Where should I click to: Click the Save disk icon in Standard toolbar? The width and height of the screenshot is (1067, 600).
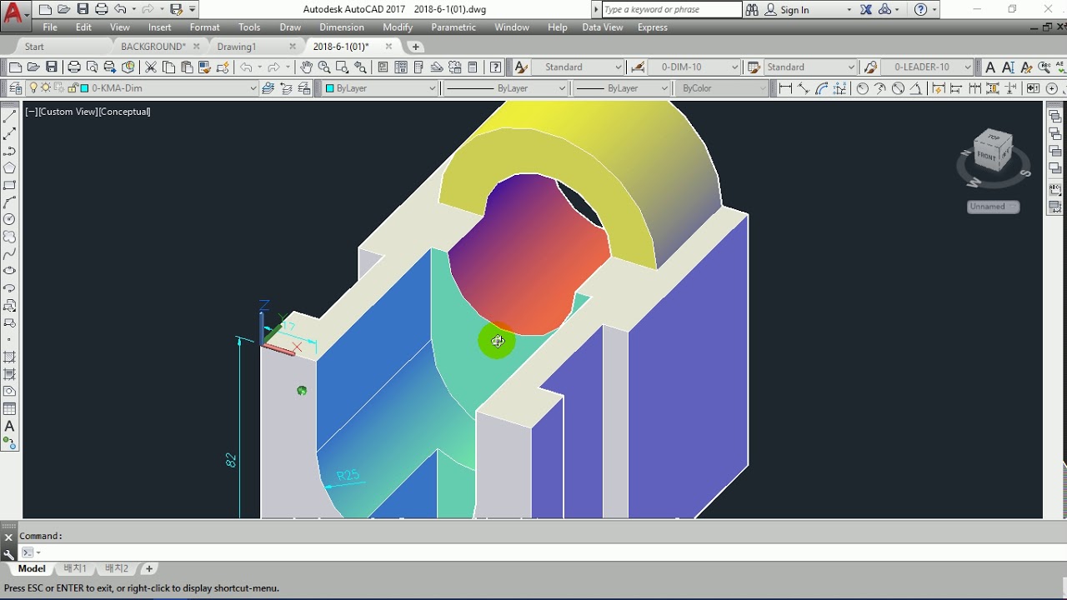[52, 67]
